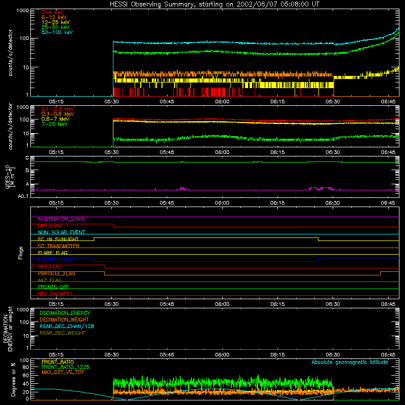Click the orange MAX_DET_VS_TOT legend label
The width and height of the screenshot is (405, 405).
62,372
